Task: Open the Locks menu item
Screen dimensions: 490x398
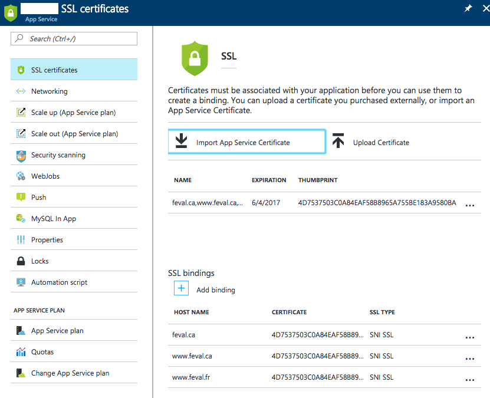Action: [74, 261]
